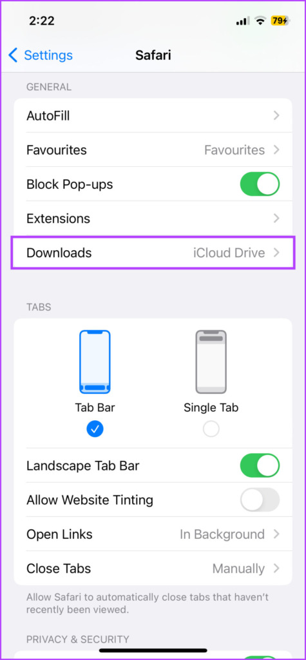Expand the AutoFill row chevron
306x660 pixels.
(276, 115)
